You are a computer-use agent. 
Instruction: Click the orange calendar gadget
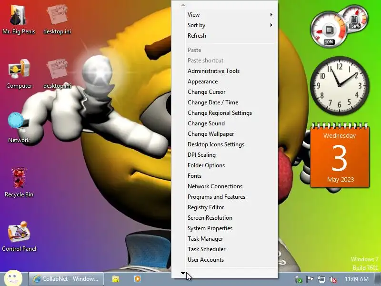click(340, 156)
